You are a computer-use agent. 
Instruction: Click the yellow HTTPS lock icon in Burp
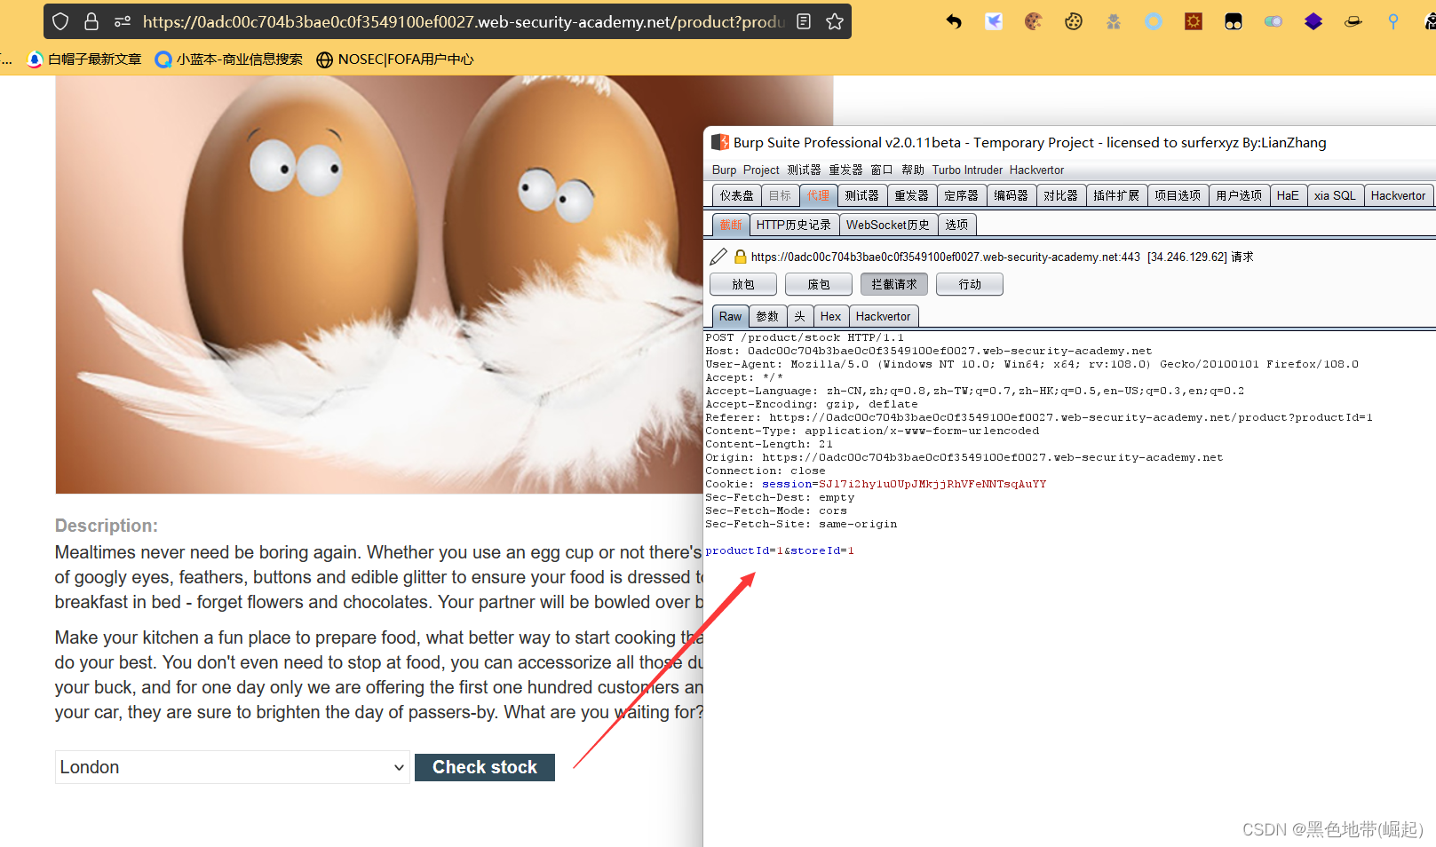(x=740, y=257)
